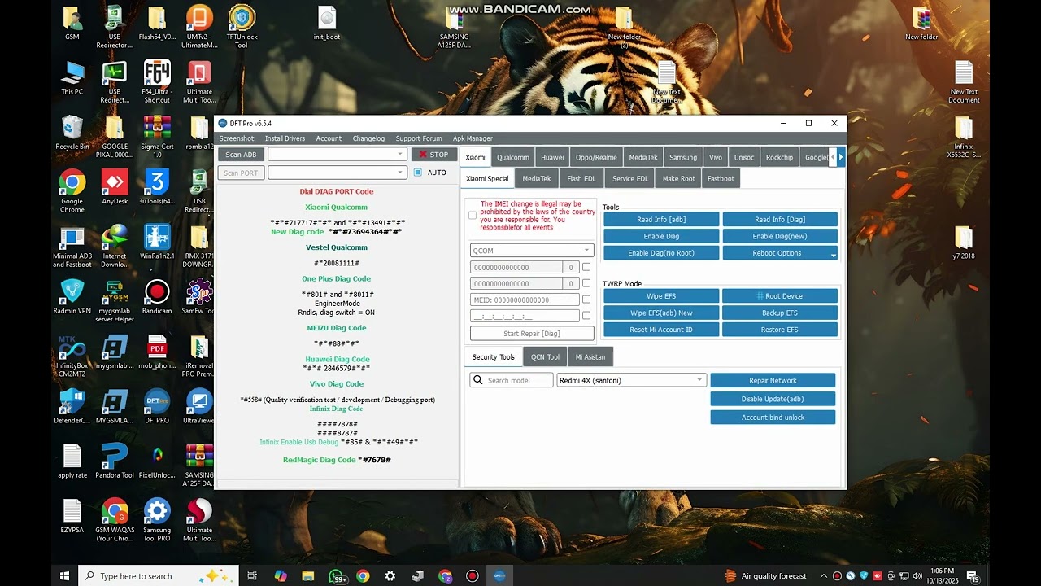This screenshot has width=1041, height=586.
Task: Select the 3uTools desktop shortcut
Action: click(x=157, y=182)
